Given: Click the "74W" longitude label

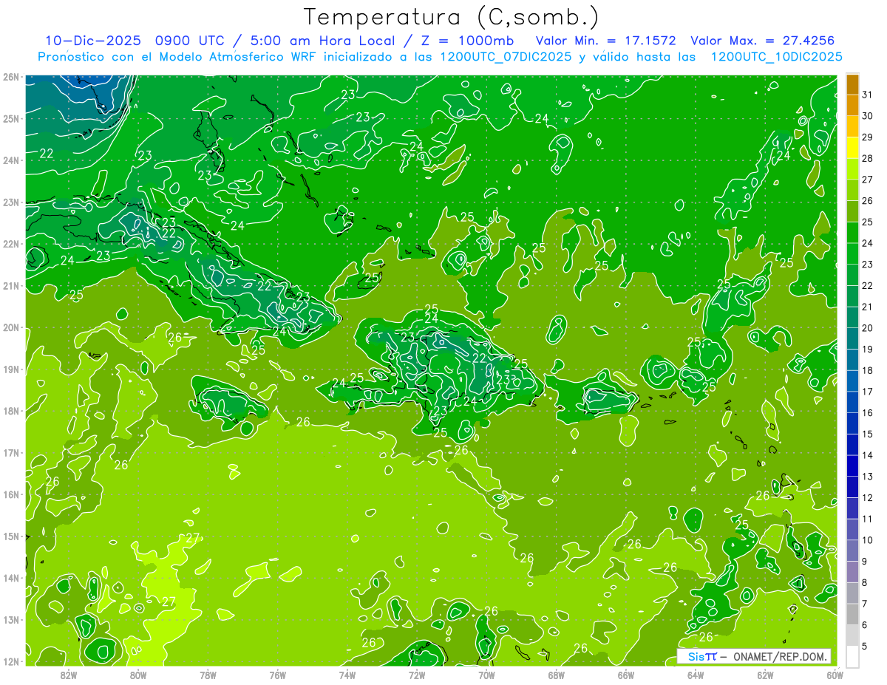Looking at the screenshot, I should (x=347, y=675).
